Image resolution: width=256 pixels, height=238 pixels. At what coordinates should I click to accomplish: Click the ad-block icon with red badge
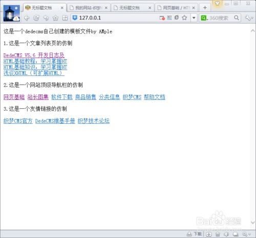pyautogui.click(x=162, y=18)
